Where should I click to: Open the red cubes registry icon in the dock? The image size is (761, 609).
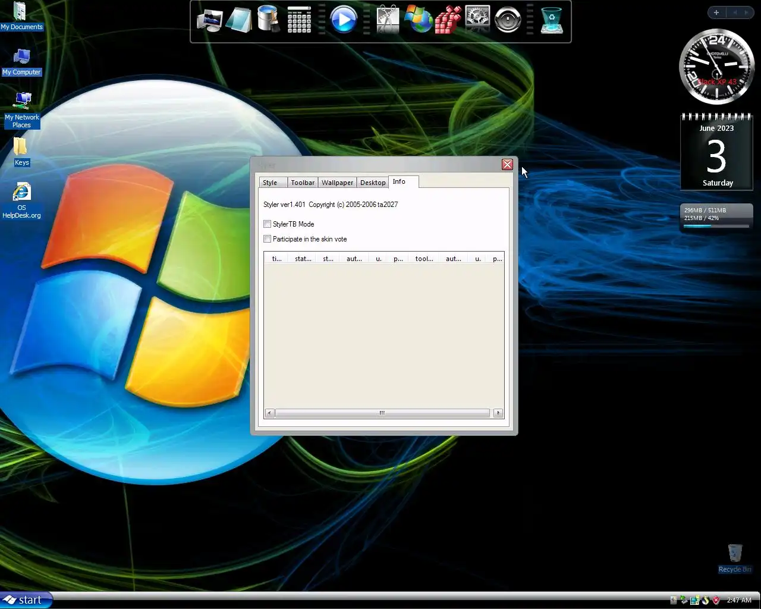click(448, 20)
